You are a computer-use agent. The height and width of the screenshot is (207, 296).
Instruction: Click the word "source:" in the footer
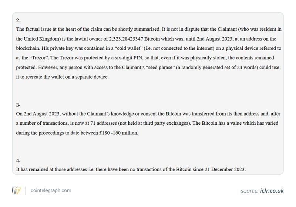[x=249, y=191]
